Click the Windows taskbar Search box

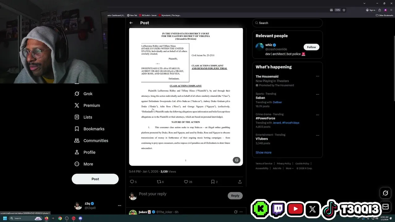26,218
